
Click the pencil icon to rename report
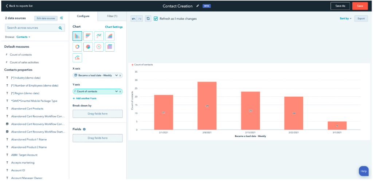[x=198, y=6]
